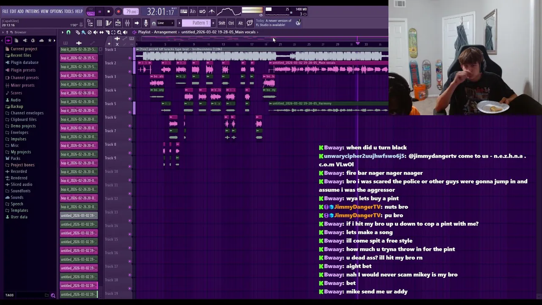
Task: Select the first bop it_2026-02-26 clip in picker
Action: pos(78,49)
